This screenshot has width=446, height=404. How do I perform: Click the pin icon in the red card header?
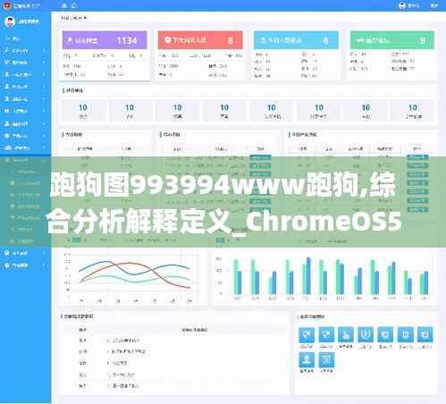coord(168,40)
